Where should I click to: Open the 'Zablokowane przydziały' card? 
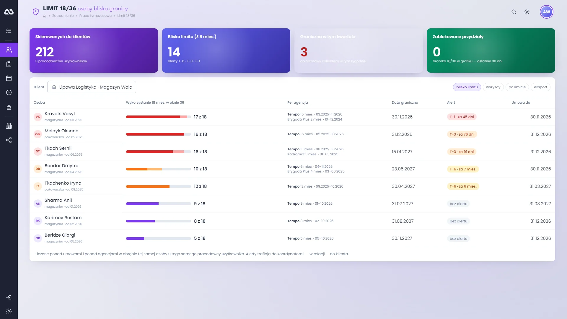[x=491, y=51]
